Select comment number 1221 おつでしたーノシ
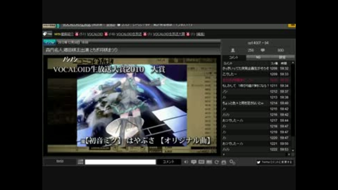The height and width of the screenshot is (190, 338). (256, 144)
